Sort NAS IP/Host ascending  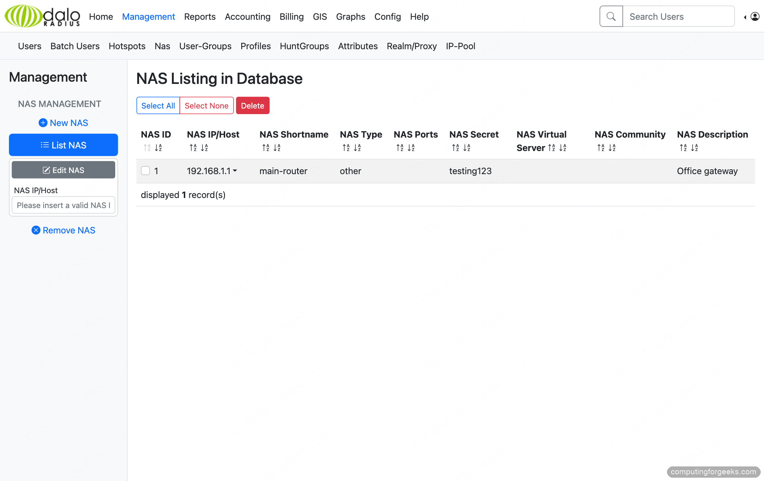[x=193, y=148]
